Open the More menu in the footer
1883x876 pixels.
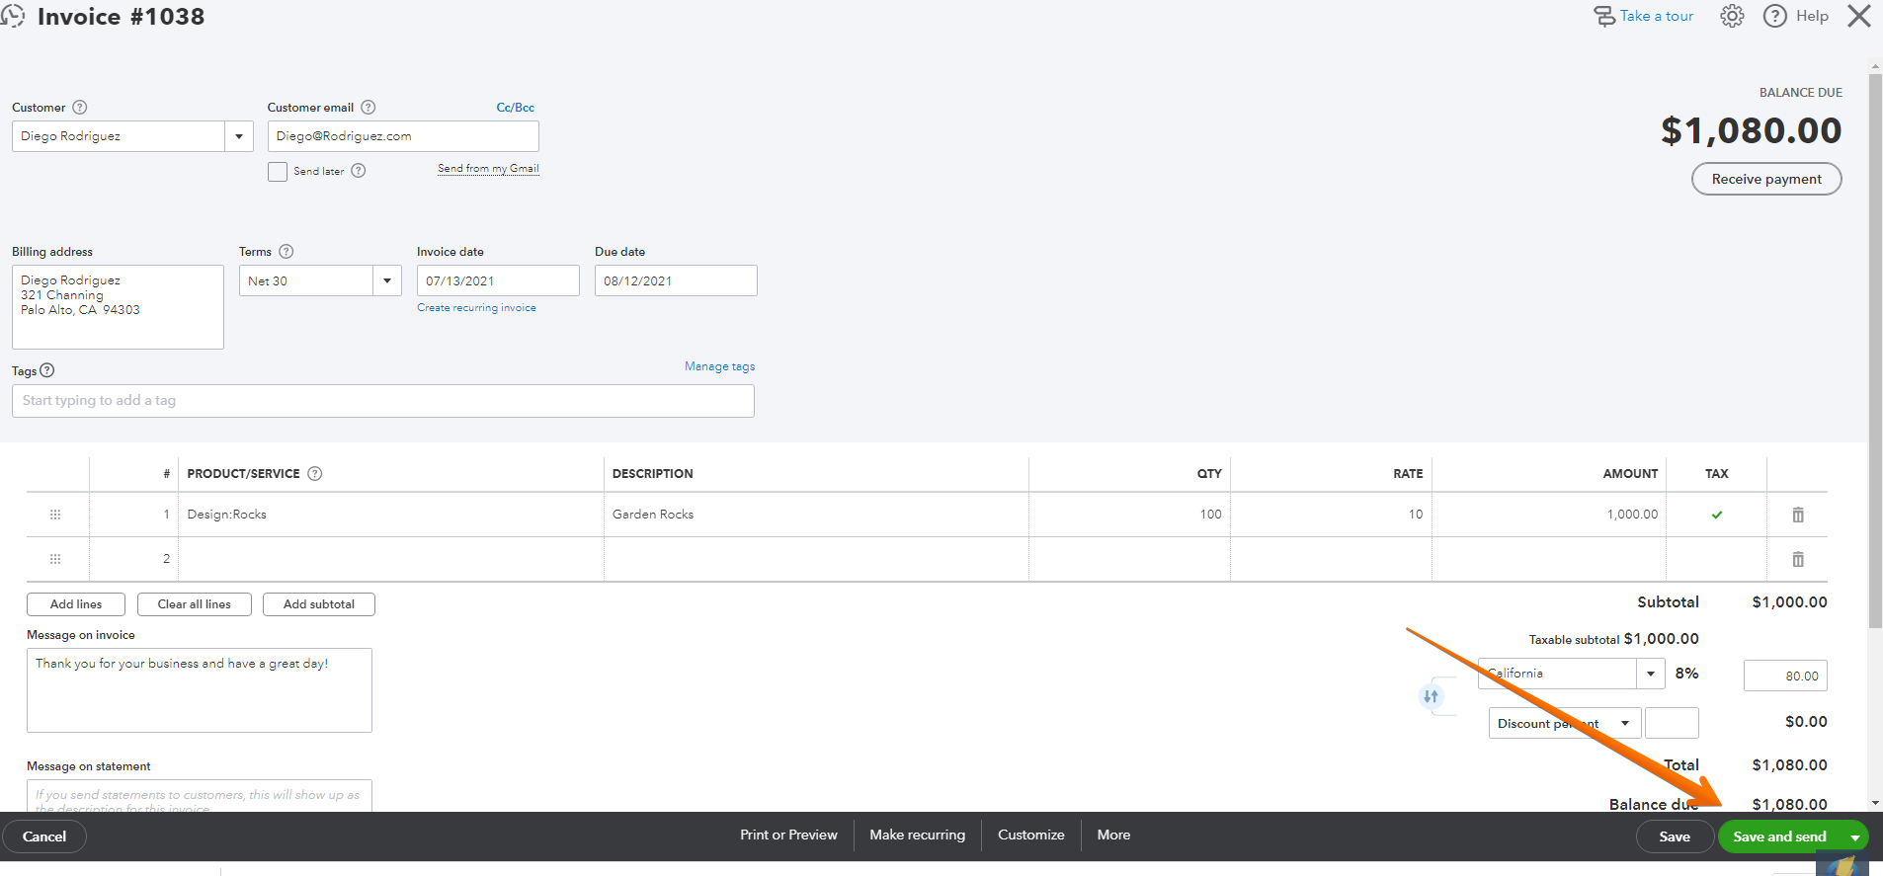pos(1113,836)
